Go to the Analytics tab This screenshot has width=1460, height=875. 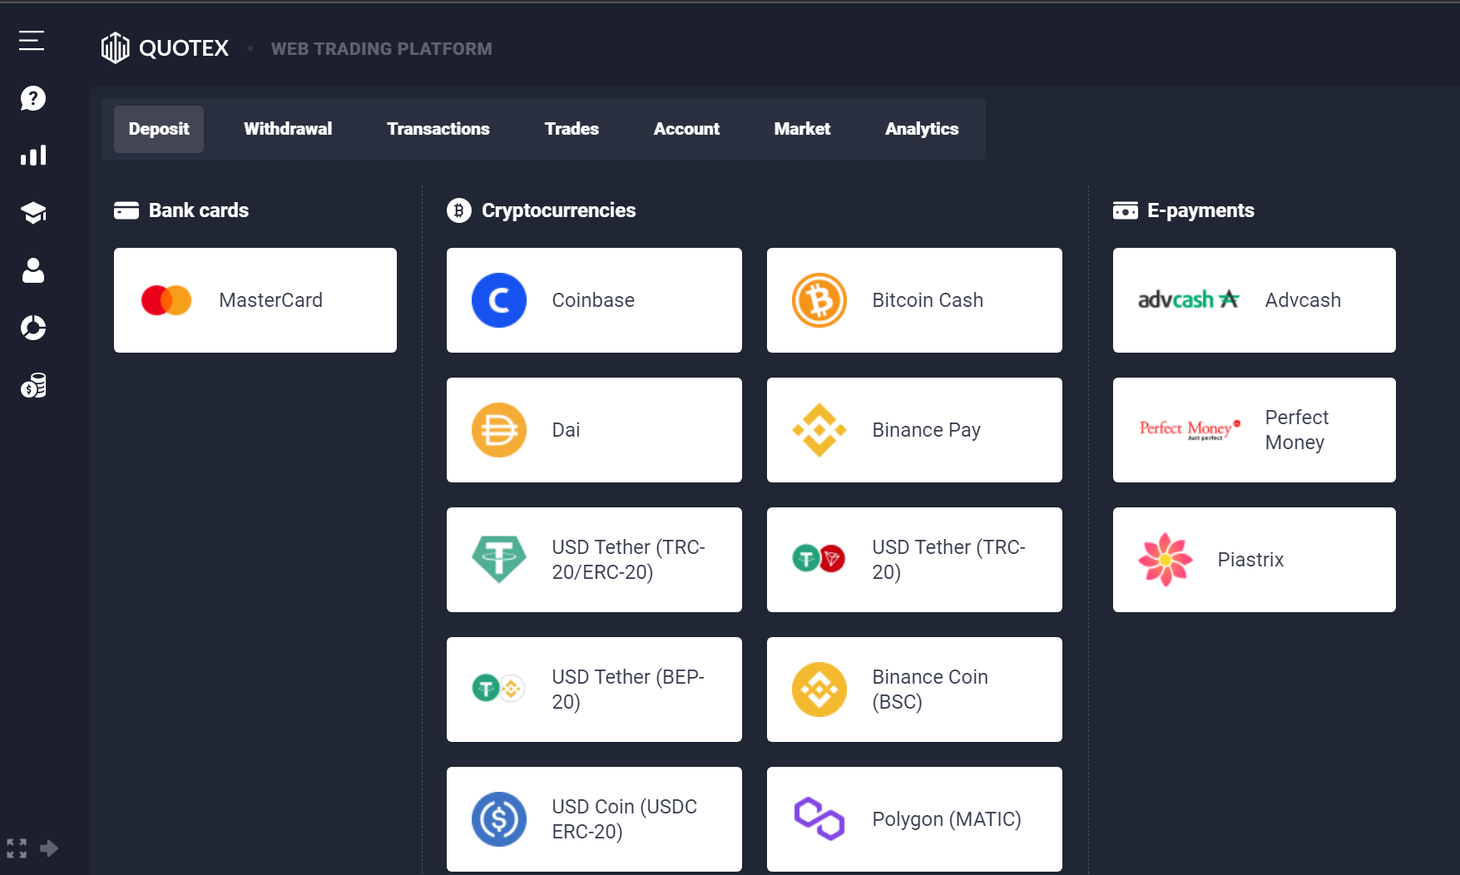click(921, 129)
